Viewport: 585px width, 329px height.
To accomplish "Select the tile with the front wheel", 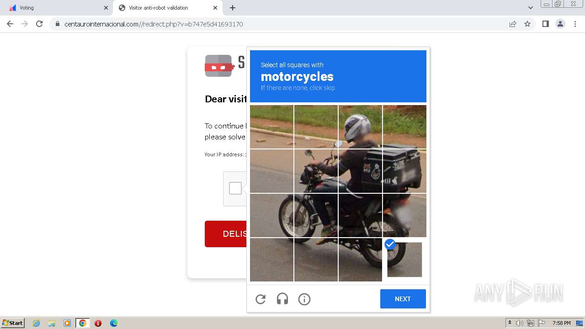I will pos(316,215).
